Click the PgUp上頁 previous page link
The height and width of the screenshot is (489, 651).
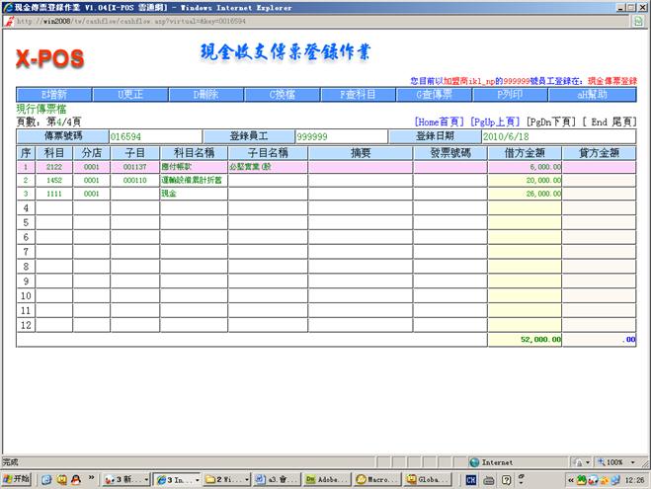pyautogui.click(x=494, y=122)
